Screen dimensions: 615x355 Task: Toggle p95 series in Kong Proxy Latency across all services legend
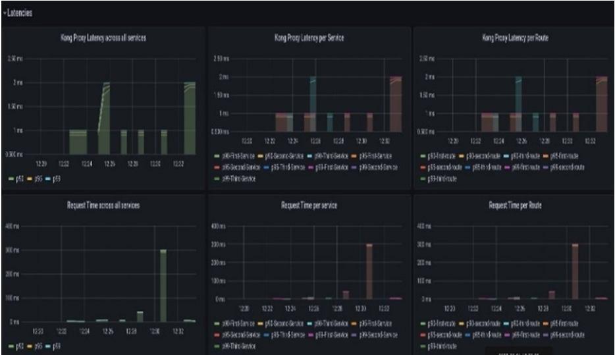click(34, 179)
